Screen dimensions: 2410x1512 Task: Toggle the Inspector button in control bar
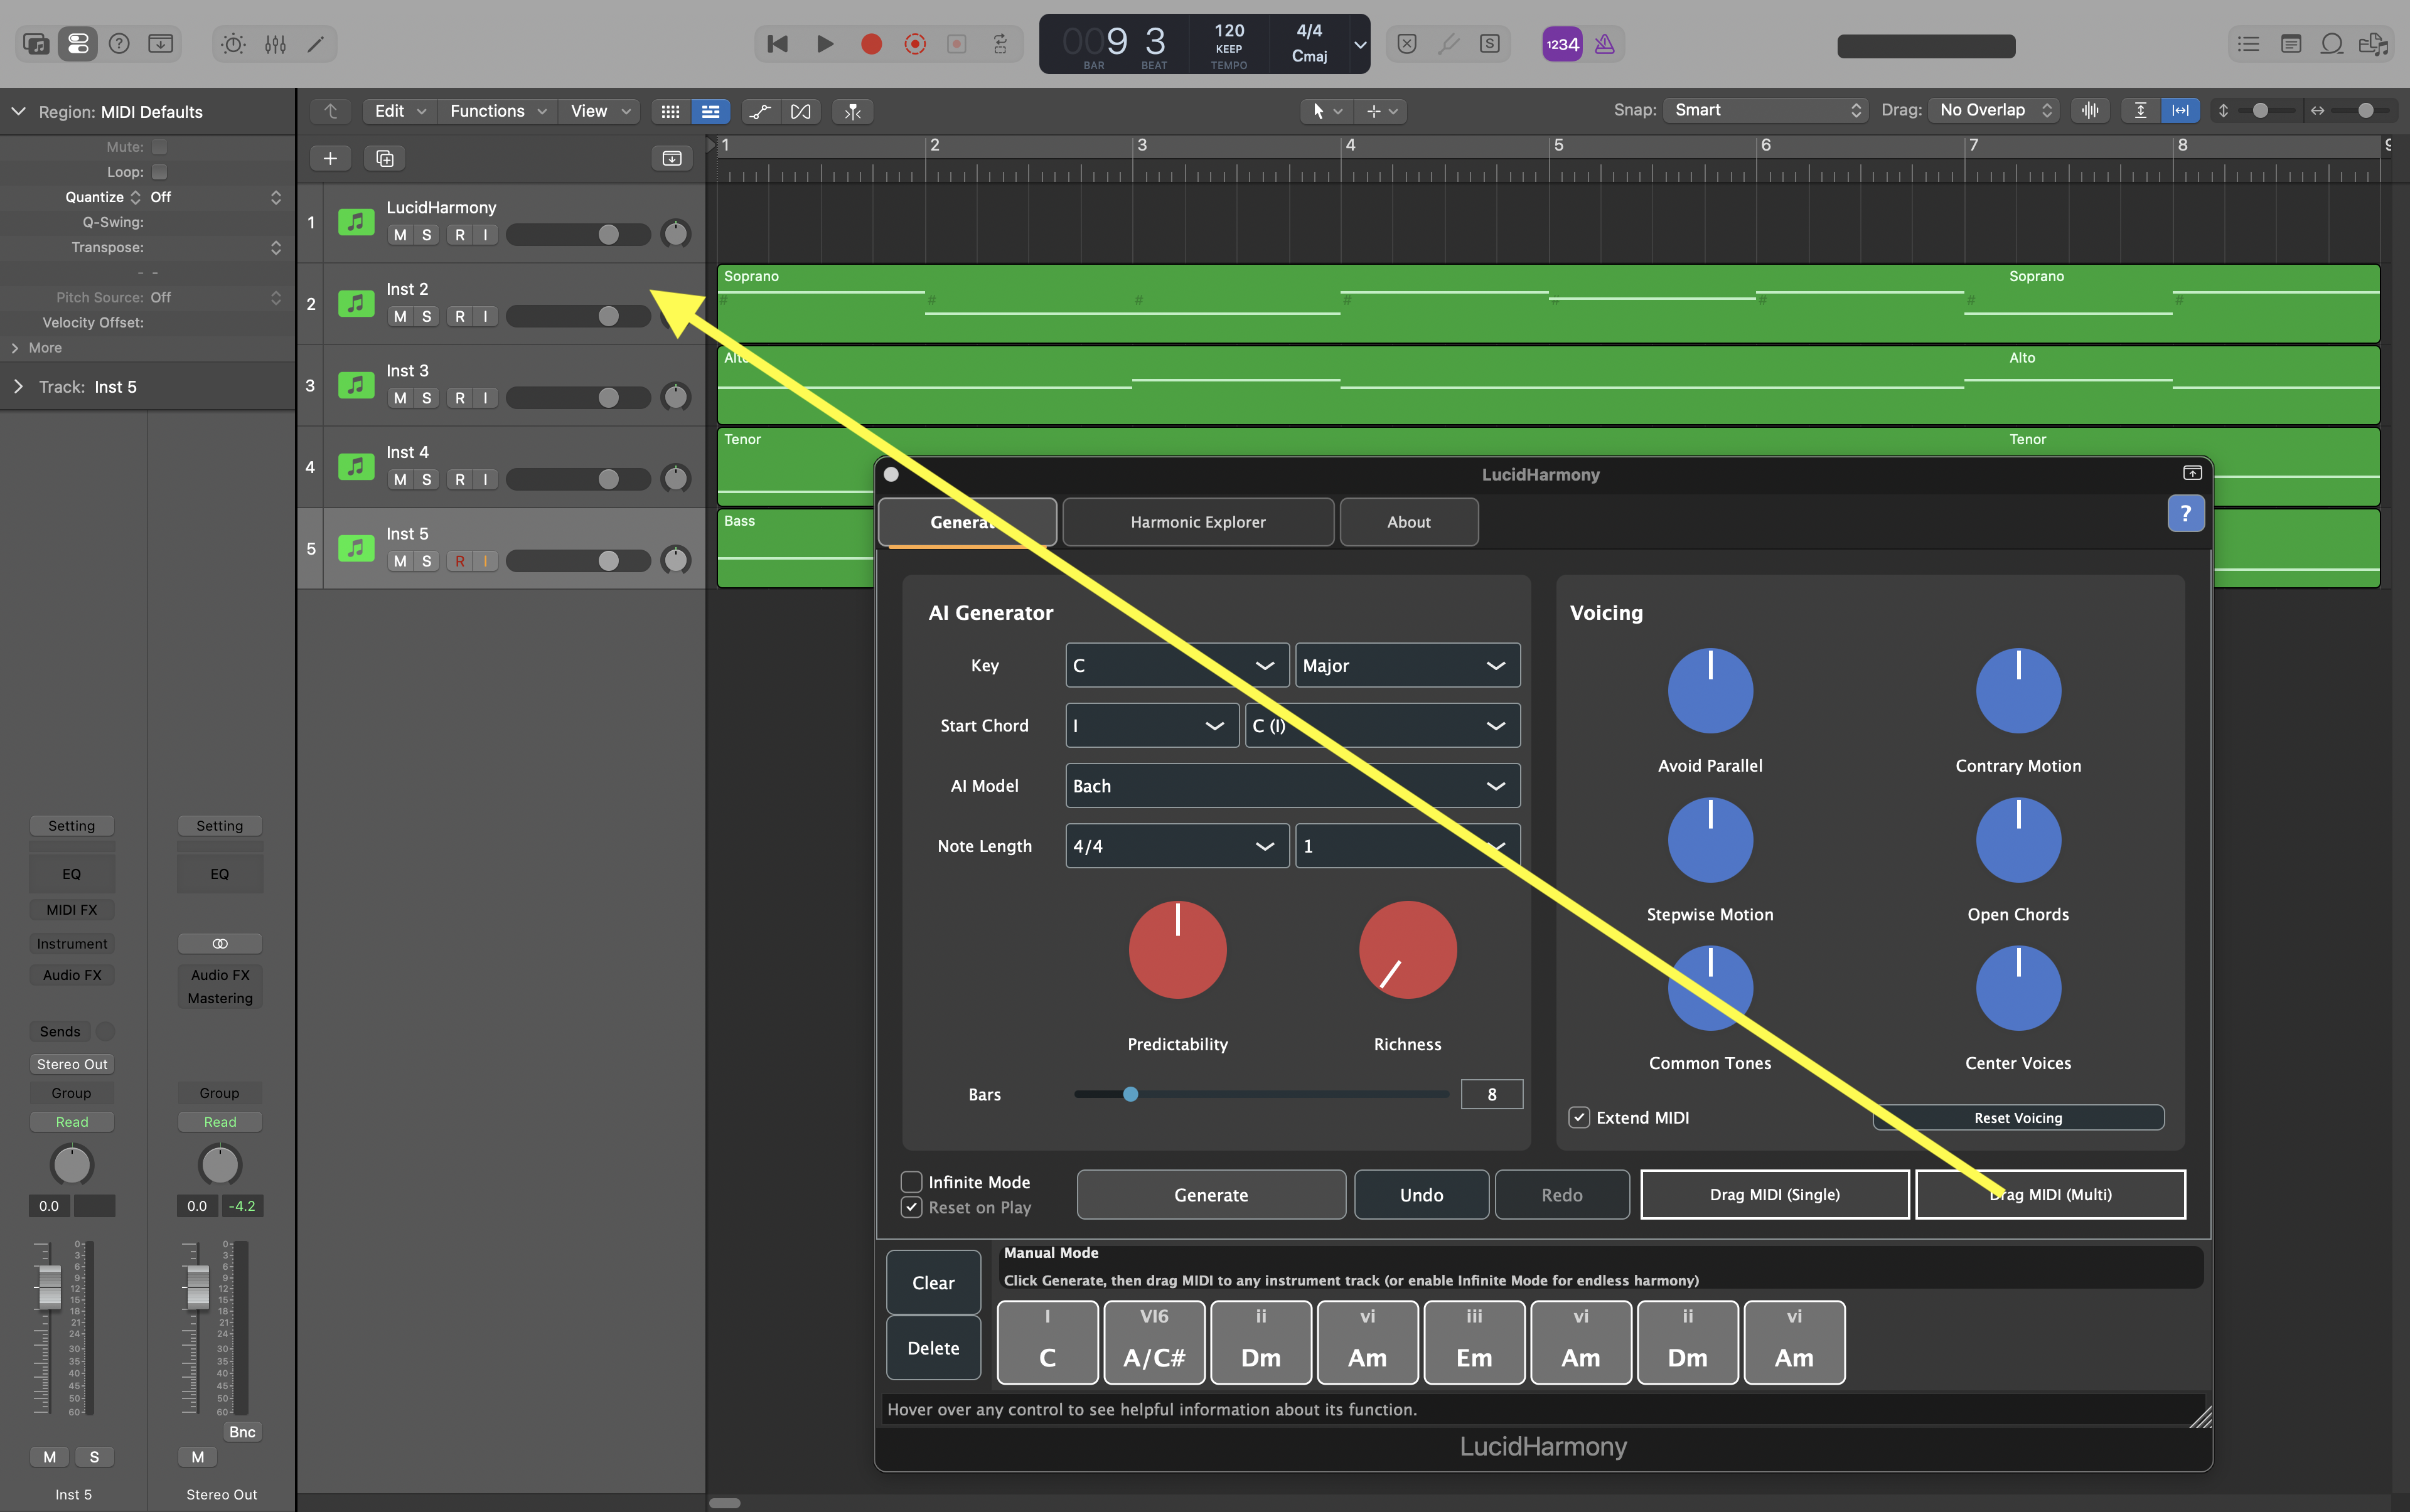[77, 44]
